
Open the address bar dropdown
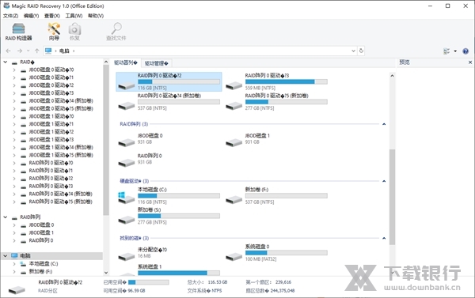click(353, 51)
